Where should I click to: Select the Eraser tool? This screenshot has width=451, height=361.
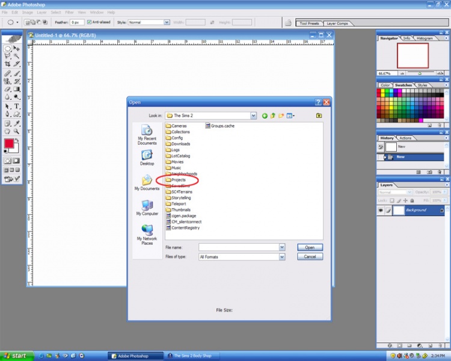(x=7, y=89)
